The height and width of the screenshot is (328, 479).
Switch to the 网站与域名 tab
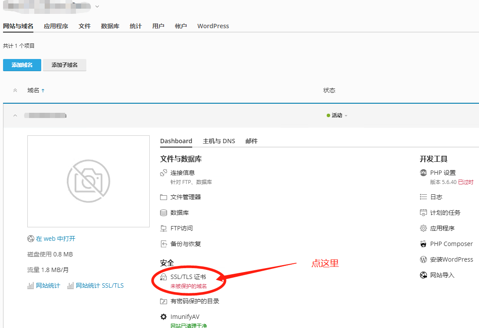click(x=18, y=26)
